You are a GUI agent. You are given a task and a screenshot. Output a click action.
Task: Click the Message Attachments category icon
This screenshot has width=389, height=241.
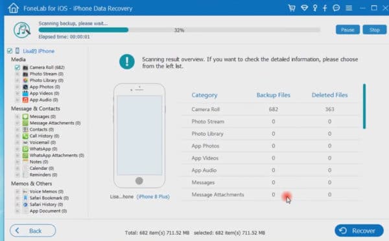pos(25,123)
